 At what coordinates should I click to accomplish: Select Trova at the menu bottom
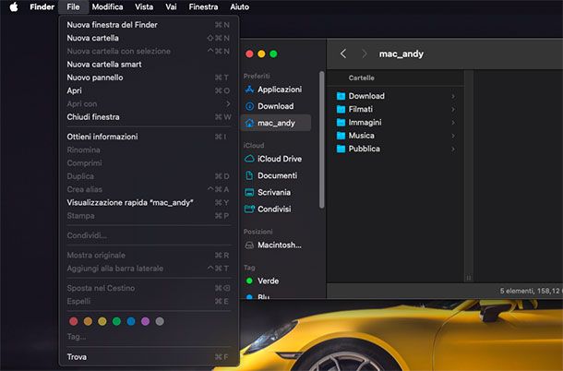pyautogui.click(x=149, y=357)
